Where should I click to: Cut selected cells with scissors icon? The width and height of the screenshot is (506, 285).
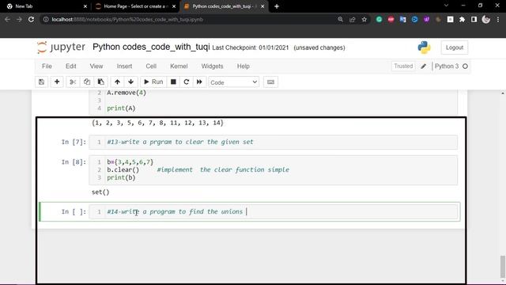tap(73, 82)
